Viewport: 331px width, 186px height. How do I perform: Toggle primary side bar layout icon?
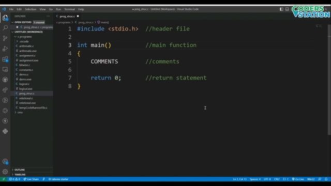tap(281, 9)
